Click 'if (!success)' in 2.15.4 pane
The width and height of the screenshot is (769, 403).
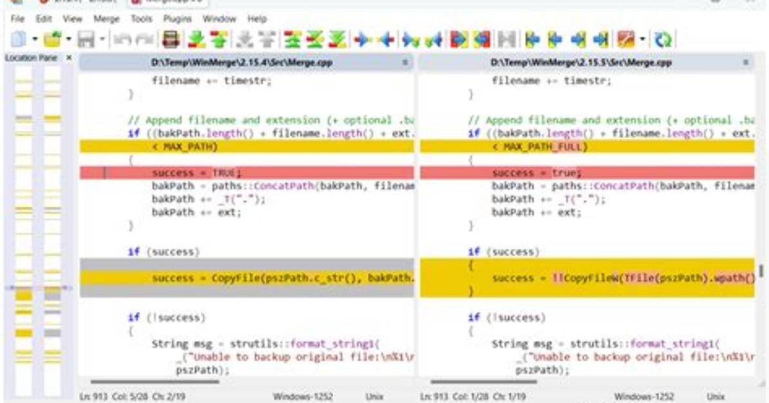click(x=167, y=318)
